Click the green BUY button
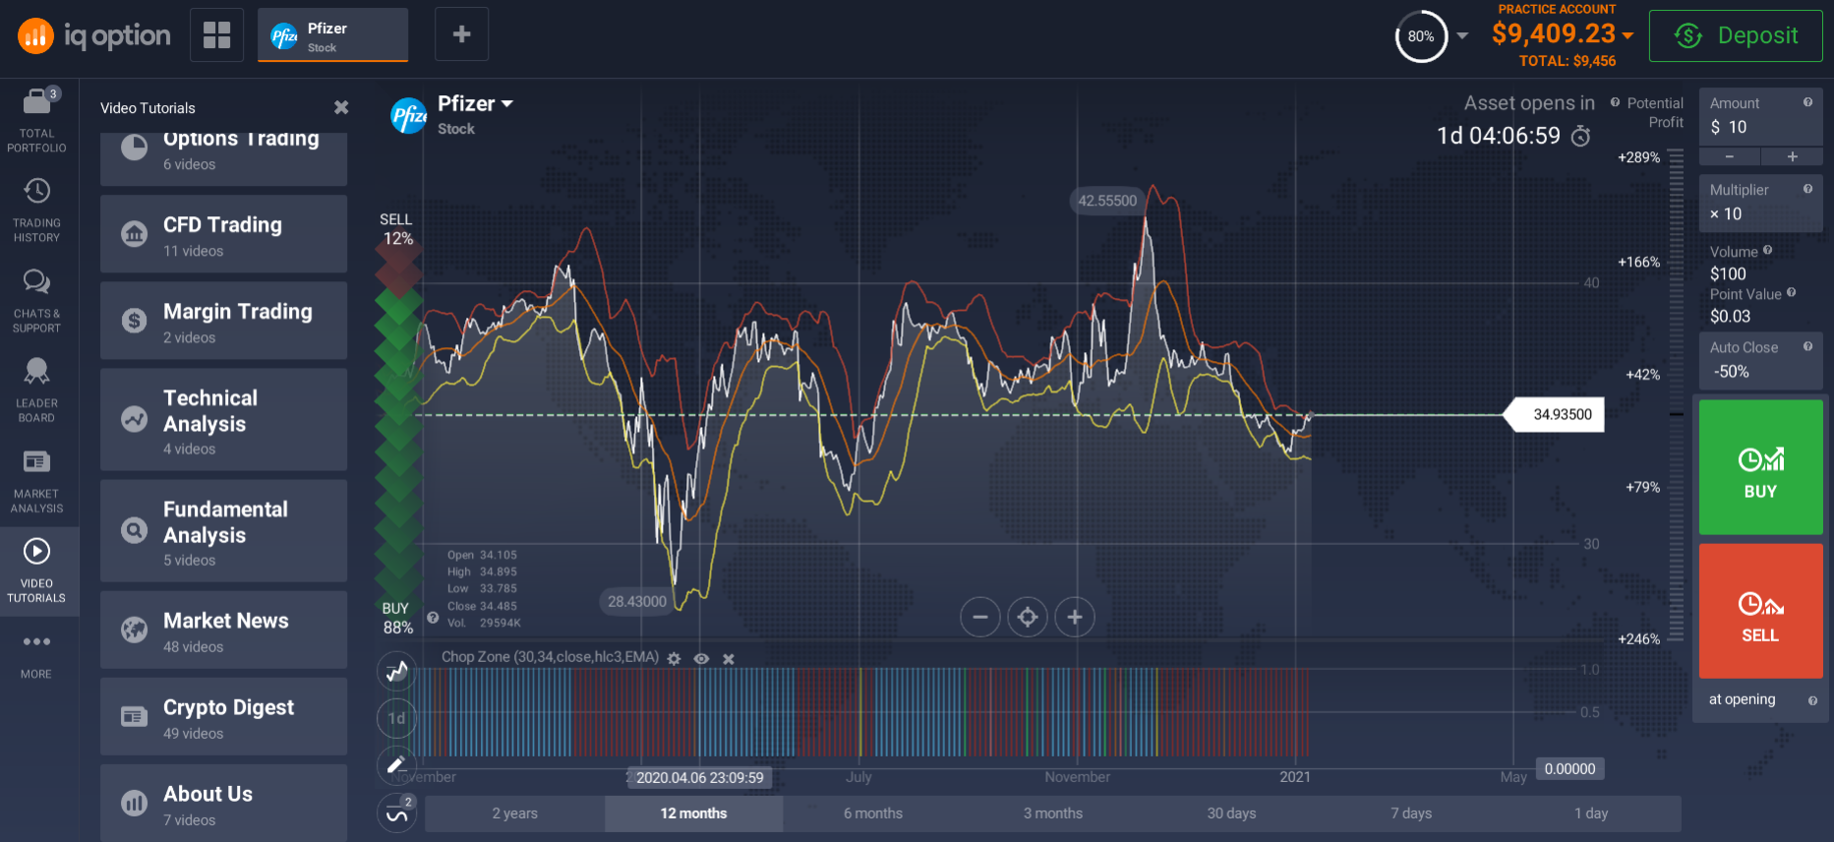1834x842 pixels. [1760, 467]
